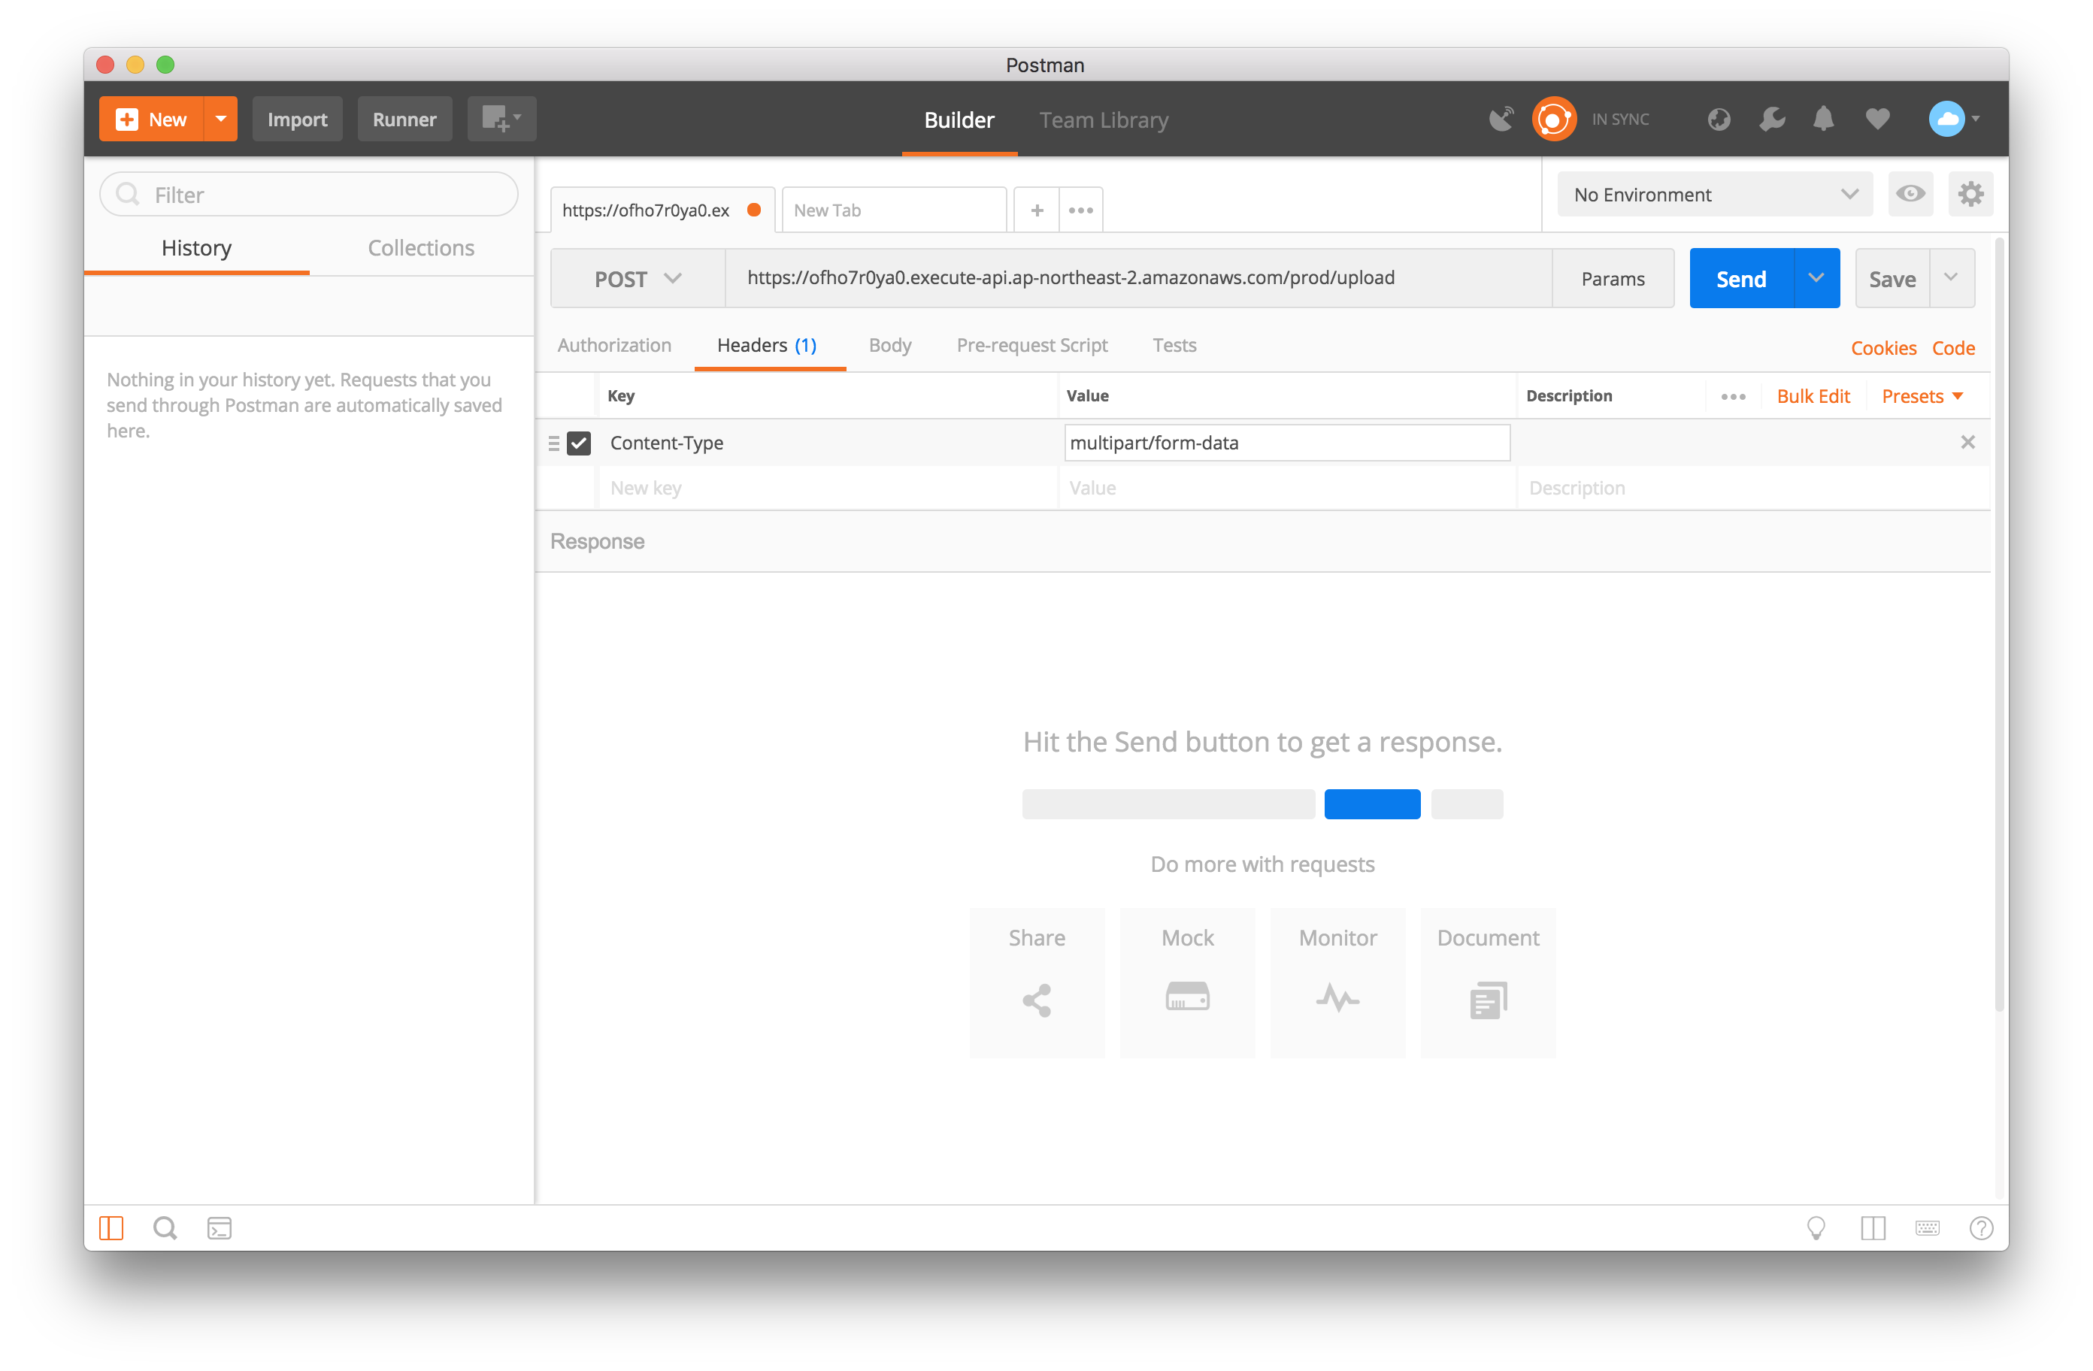Open the Postman console icon
Viewport: 2093px width, 1371px height.
(219, 1227)
